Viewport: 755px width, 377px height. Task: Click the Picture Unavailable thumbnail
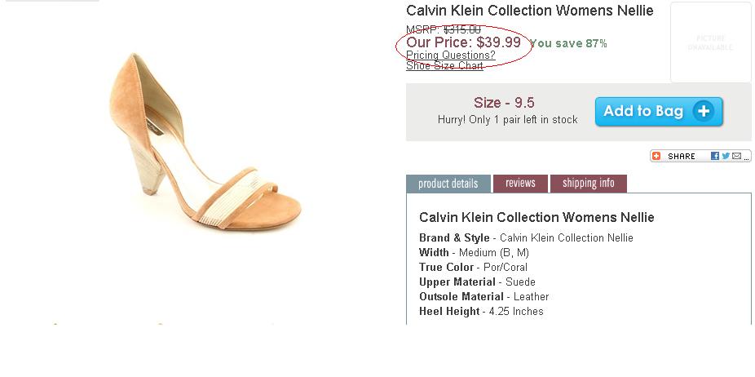(x=710, y=42)
